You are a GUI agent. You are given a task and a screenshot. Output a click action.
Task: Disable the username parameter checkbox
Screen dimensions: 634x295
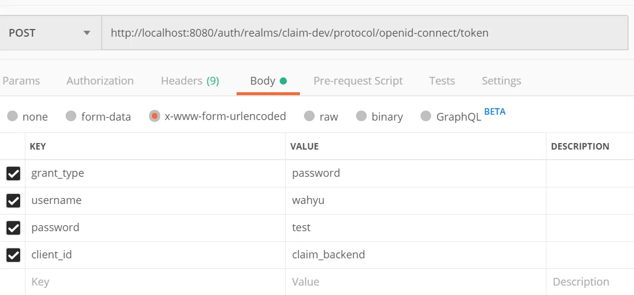pyautogui.click(x=12, y=201)
